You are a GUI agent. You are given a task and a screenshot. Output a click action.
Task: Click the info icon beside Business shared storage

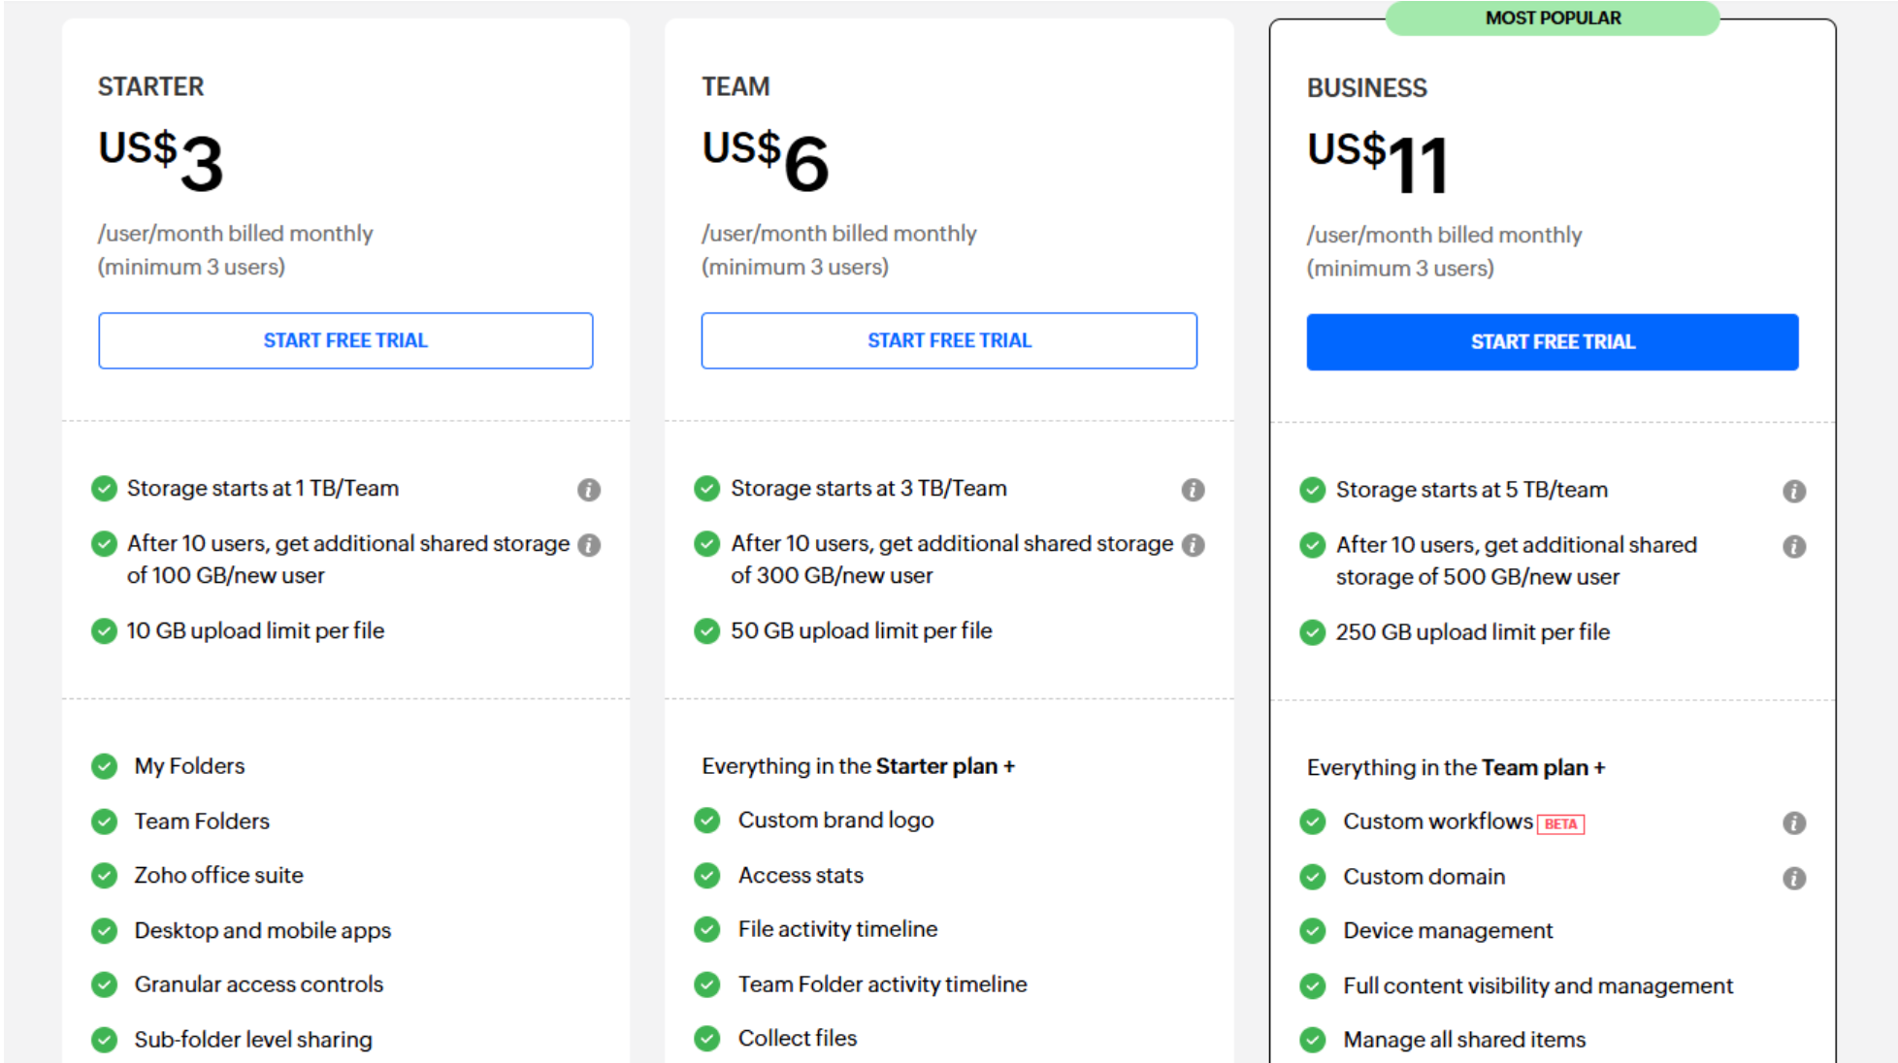pos(1793,546)
